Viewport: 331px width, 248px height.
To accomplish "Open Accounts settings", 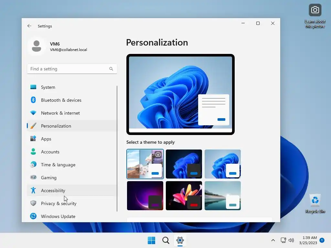I will 72,152.
